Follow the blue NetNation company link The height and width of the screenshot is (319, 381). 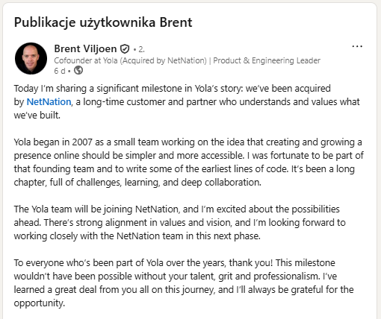click(49, 102)
